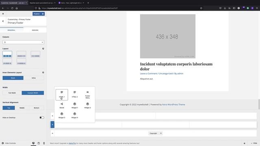Open the post title Incidunt voluptatem corporis
Image resolution: width=260 pixels, height=146 pixels.
176,67
